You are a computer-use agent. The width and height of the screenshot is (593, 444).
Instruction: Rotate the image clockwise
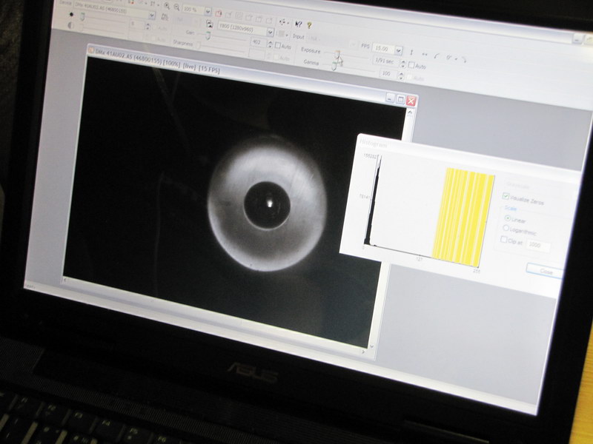(x=464, y=60)
